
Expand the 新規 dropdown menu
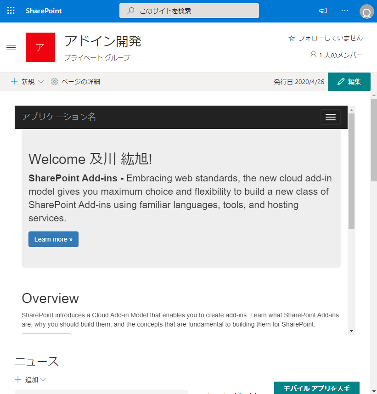(x=28, y=82)
